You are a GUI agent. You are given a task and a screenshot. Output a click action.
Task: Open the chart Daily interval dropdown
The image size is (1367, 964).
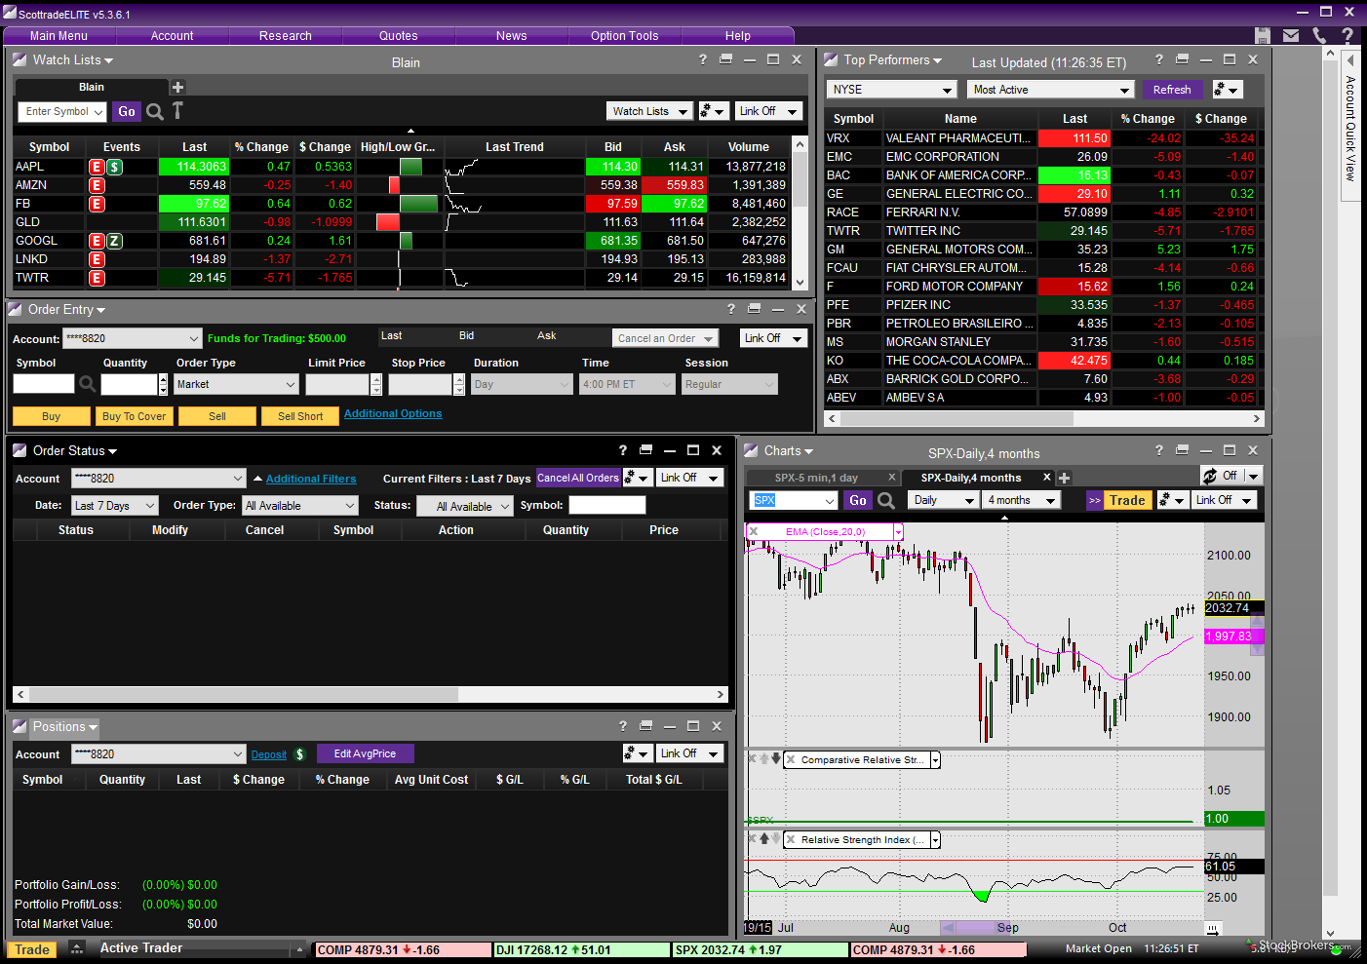tap(943, 500)
